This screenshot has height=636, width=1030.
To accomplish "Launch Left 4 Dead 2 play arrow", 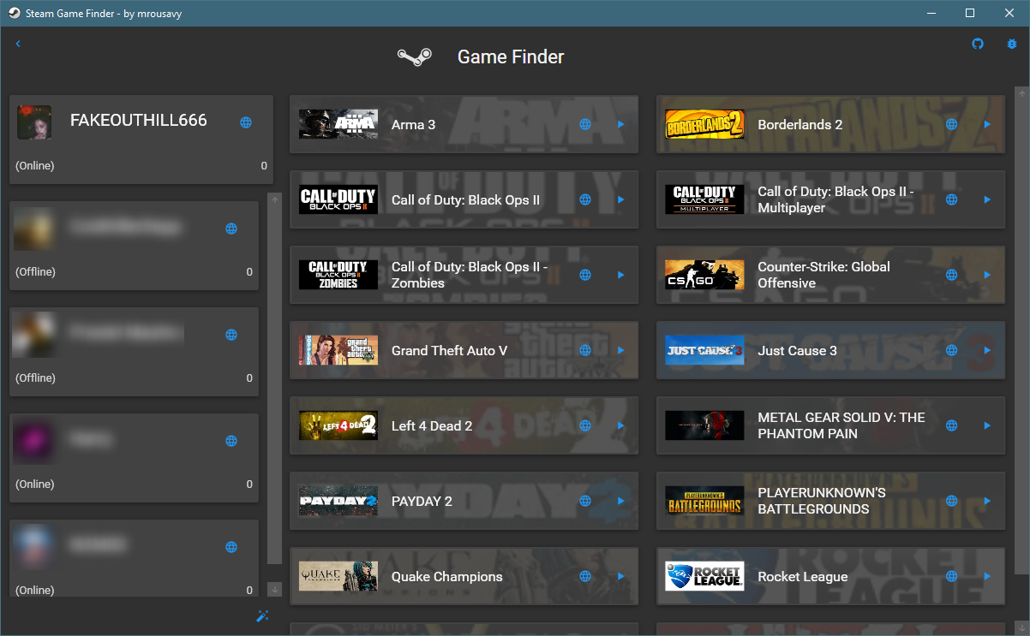I will (x=621, y=425).
